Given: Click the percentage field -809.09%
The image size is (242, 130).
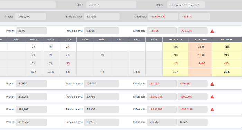Looking at the screenshot, I should (193, 97).
